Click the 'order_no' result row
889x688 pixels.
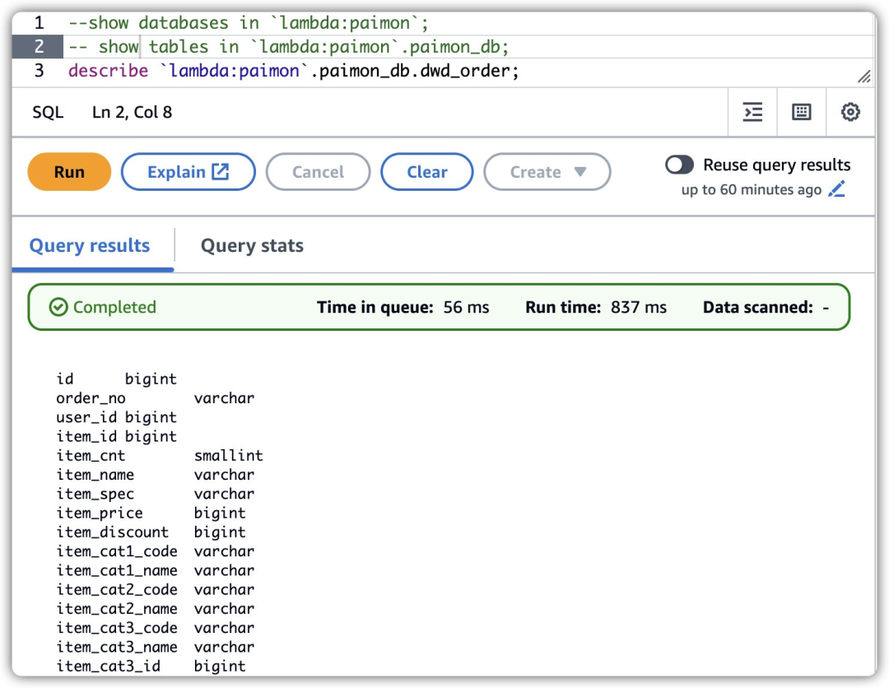[x=155, y=397]
